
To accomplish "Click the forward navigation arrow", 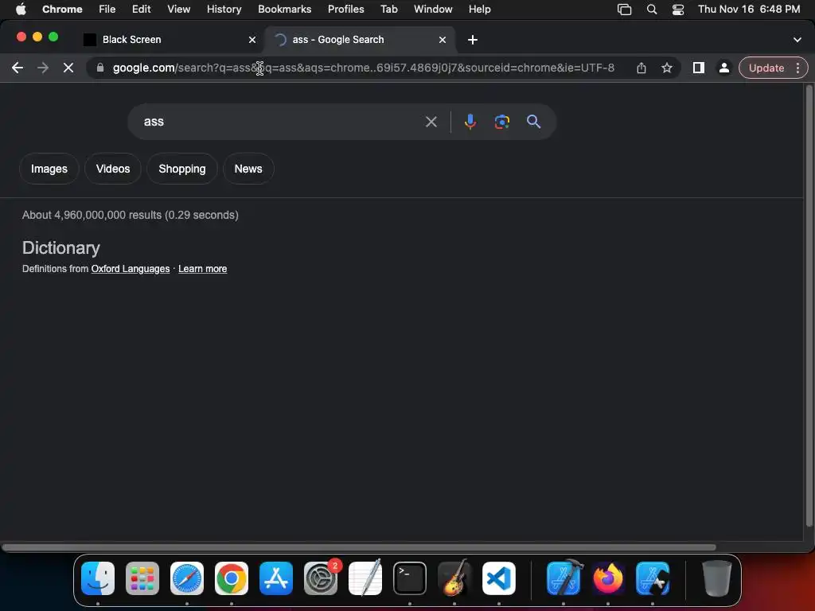I will pyautogui.click(x=43, y=68).
